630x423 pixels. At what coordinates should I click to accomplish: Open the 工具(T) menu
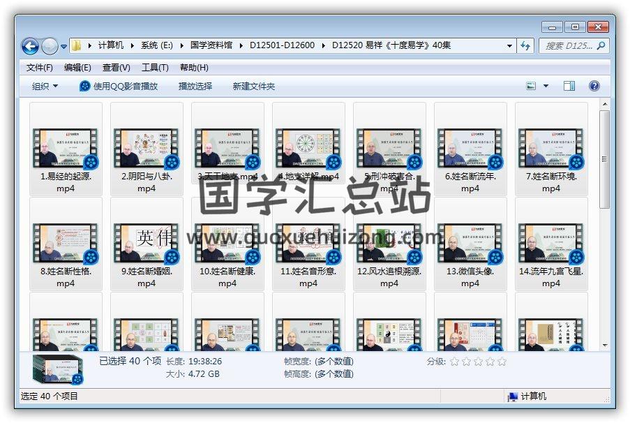pos(155,68)
